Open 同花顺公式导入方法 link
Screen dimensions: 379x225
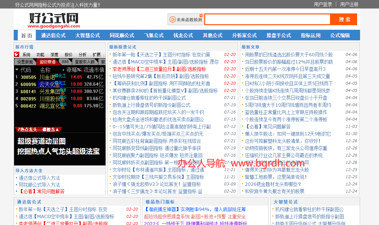(x=40, y=185)
